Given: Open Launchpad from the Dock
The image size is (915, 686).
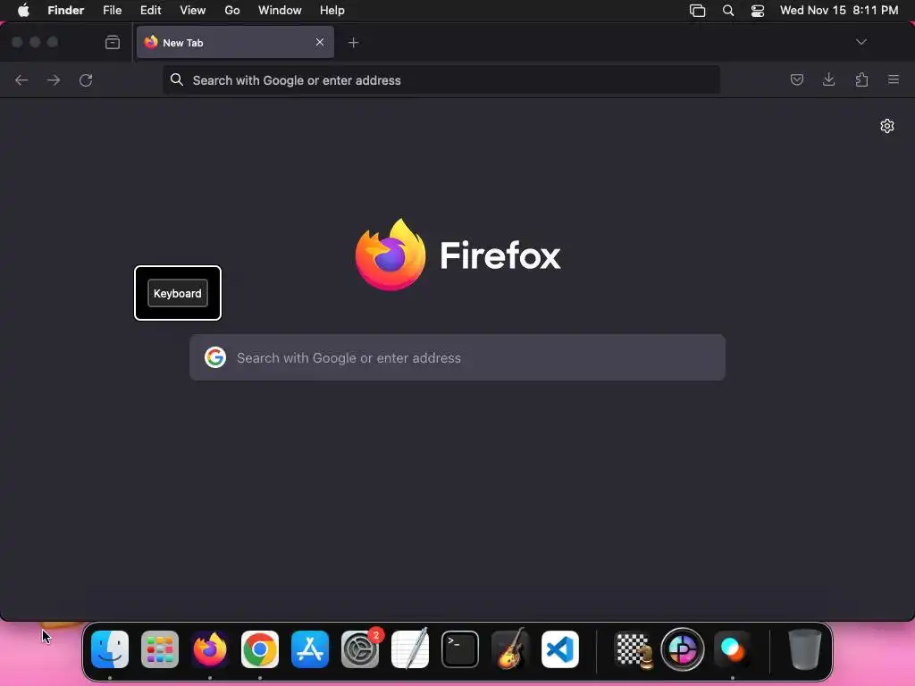Looking at the screenshot, I should [160, 649].
